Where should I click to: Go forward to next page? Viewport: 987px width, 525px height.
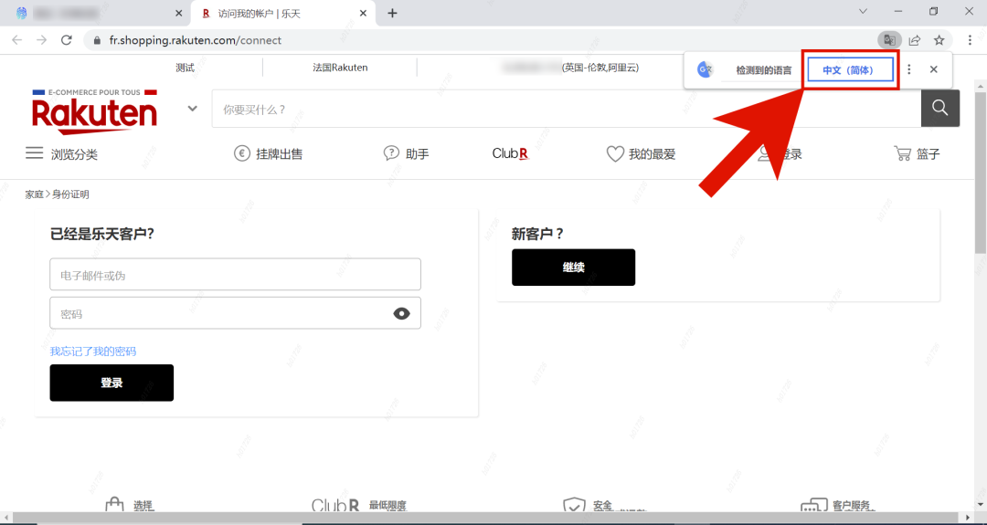[41, 40]
